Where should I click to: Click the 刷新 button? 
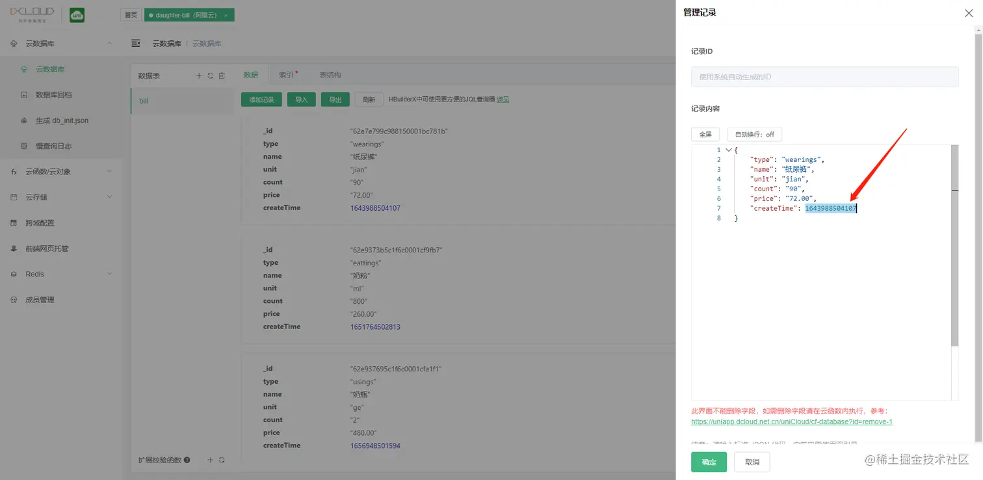[x=369, y=100]
